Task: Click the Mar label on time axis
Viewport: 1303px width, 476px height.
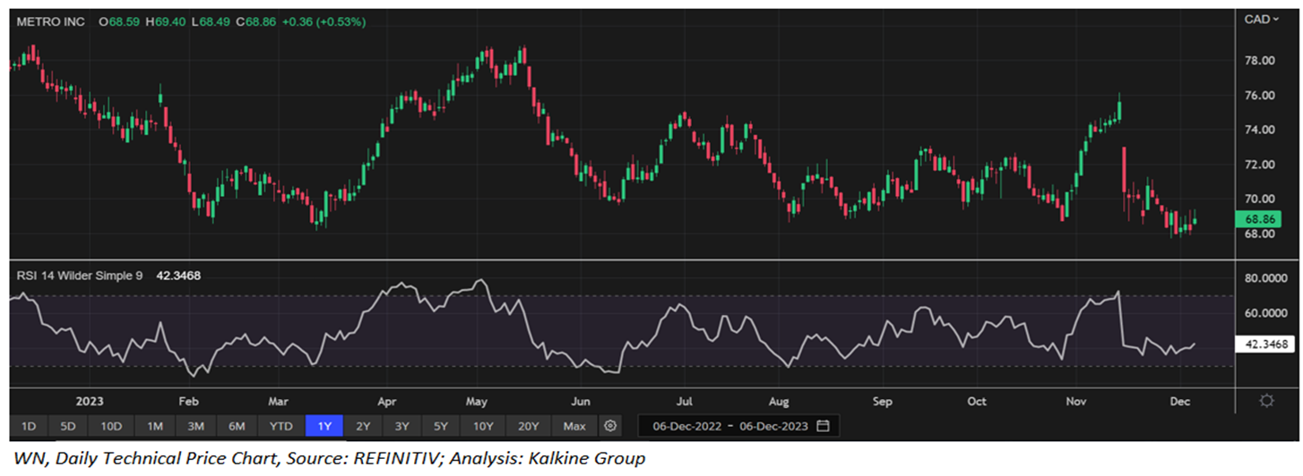Action: point(278,401)
